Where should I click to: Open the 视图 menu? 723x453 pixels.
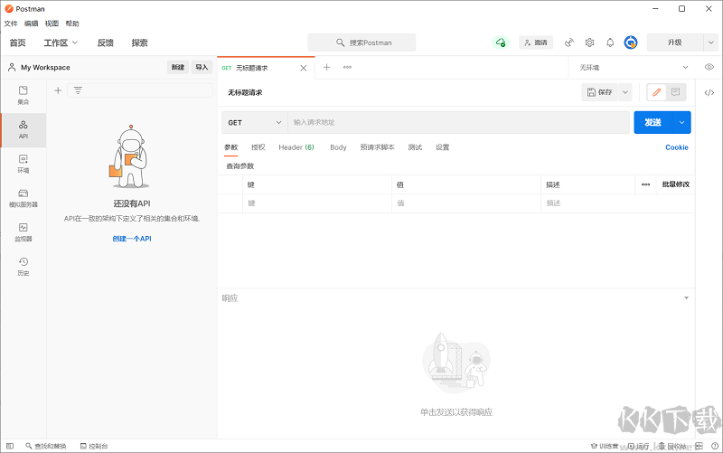click(52, 24)
